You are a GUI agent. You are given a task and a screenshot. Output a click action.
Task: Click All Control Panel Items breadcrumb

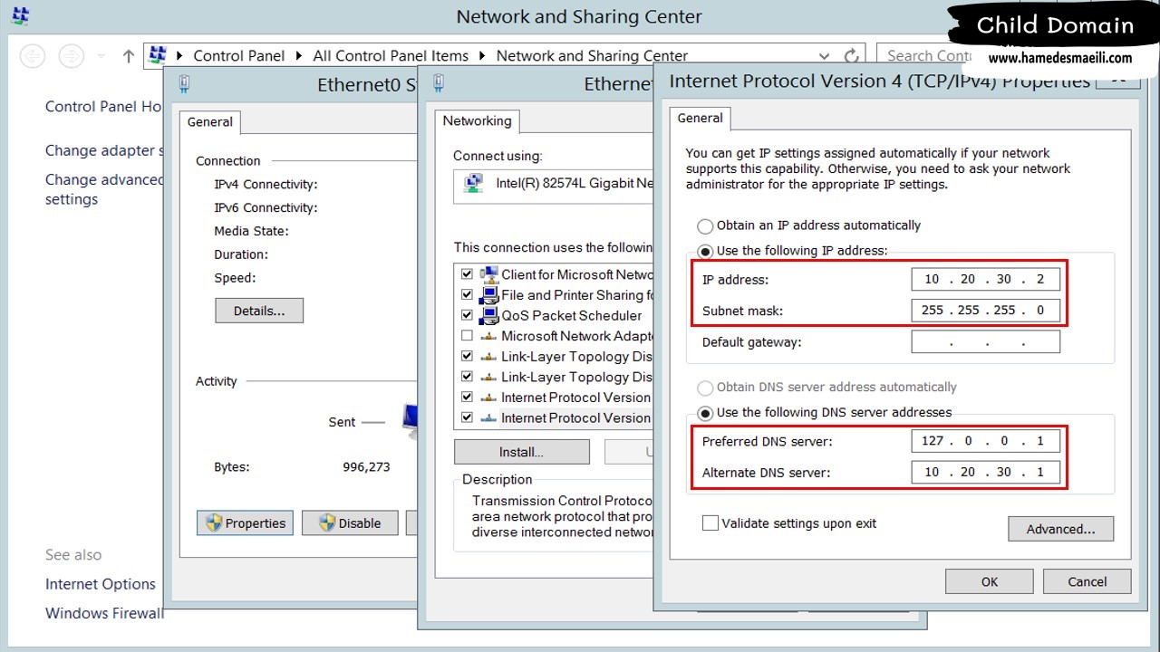pos(391,56)
